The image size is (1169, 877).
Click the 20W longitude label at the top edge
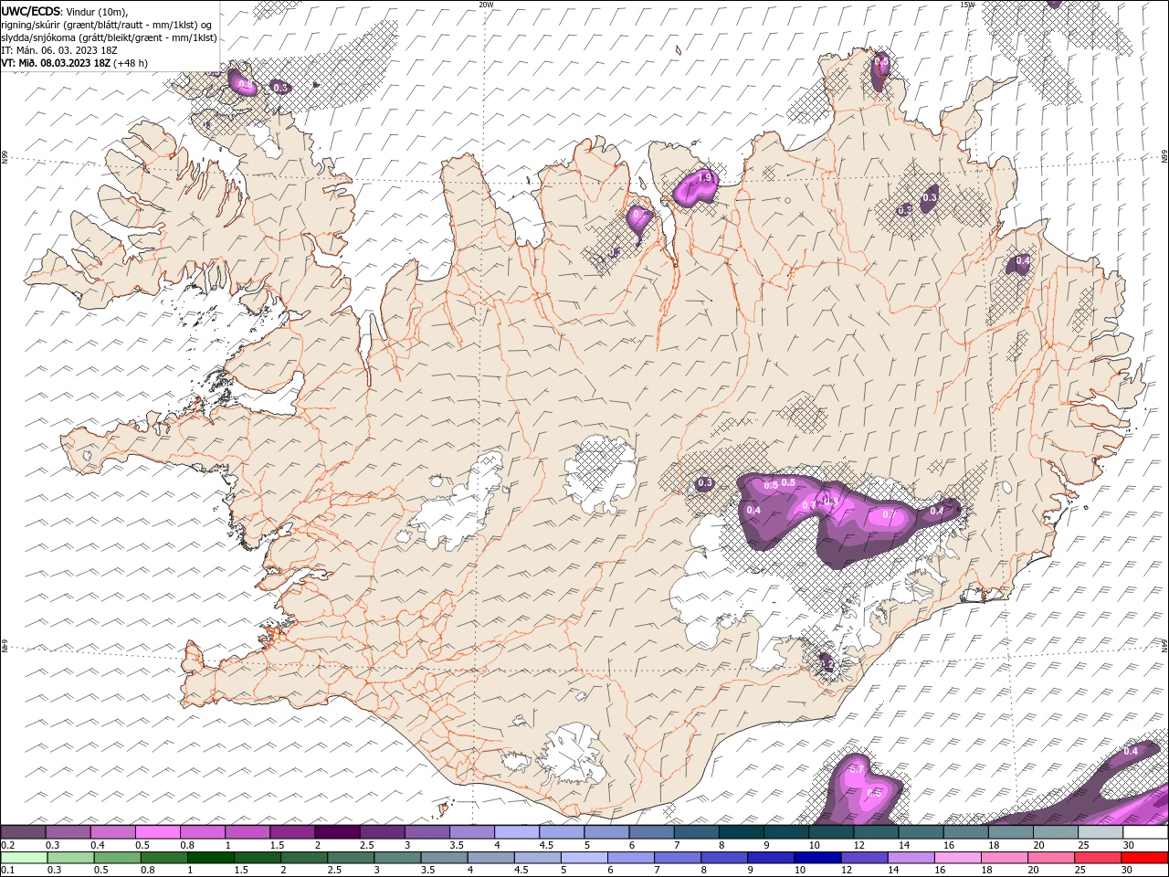(x=486, y=5)
